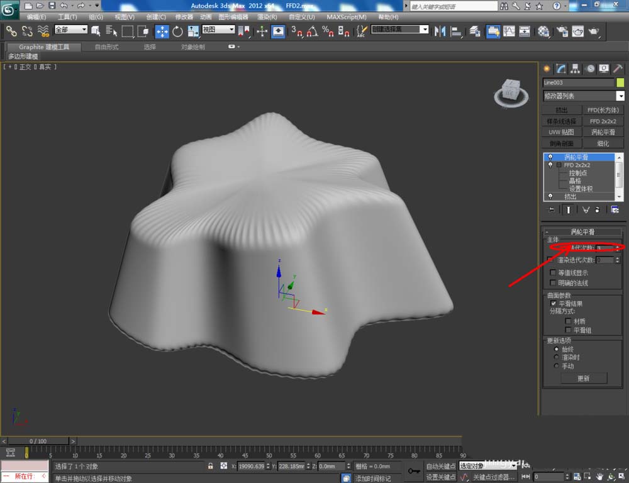Toggle the Percent Snap tool

328,31
